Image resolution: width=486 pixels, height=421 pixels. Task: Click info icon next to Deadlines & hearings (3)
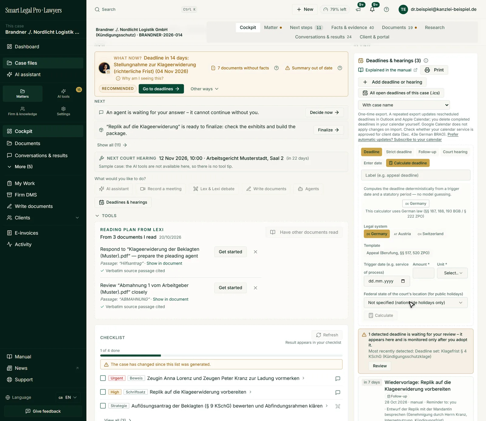[426, 61]
